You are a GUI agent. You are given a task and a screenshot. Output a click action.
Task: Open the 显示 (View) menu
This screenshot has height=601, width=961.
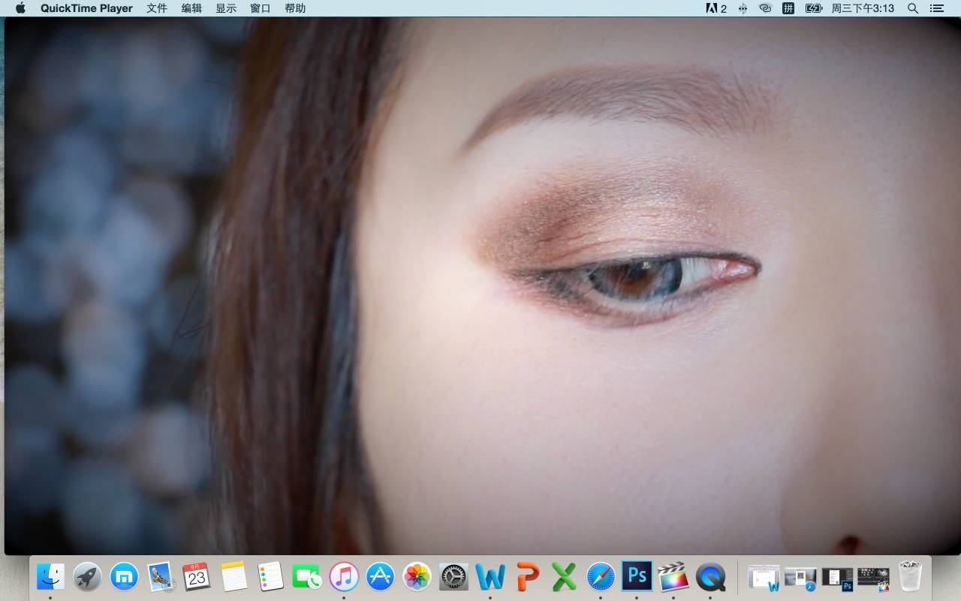226,8
